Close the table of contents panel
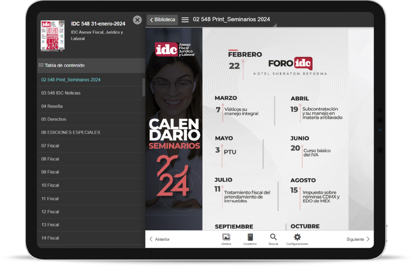The image size is (414, 267). 137,20
